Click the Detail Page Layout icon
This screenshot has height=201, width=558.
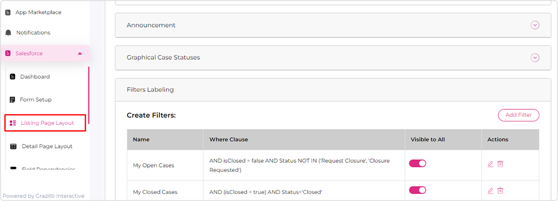tap(14, 146)
